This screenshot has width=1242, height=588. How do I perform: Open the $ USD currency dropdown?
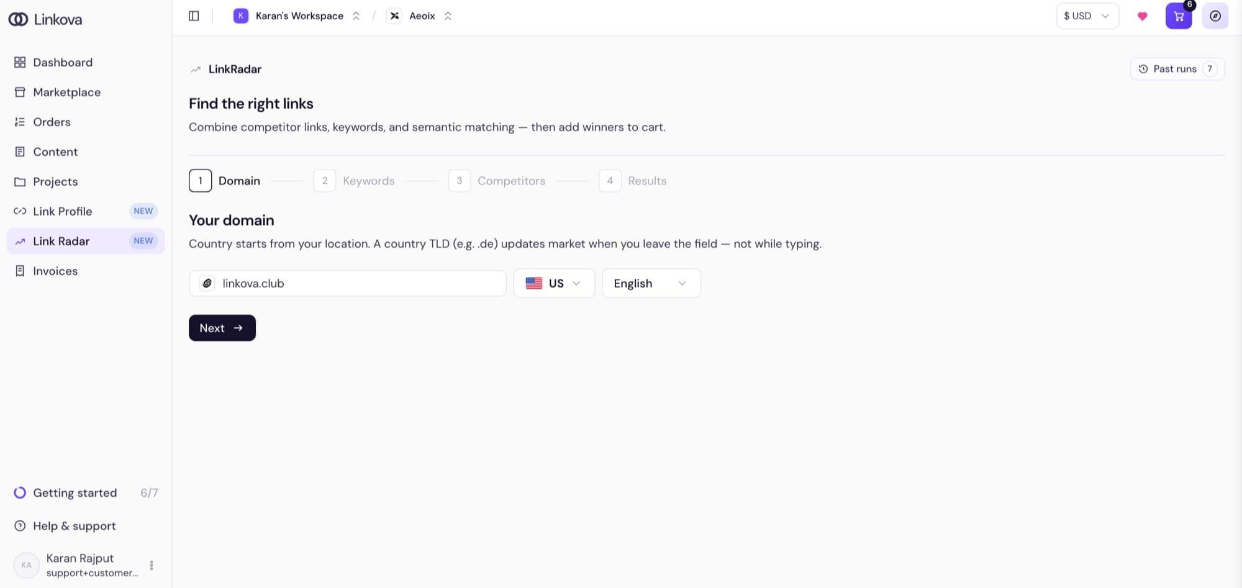[x=1087, y=16]
